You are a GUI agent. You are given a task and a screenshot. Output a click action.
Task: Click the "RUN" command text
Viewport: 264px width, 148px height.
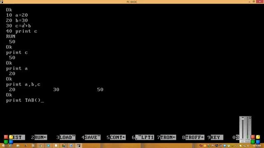point(11,37)
